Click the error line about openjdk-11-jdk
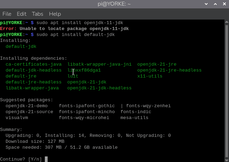This screenshot has width=229, height=162. tap(64, 29)
